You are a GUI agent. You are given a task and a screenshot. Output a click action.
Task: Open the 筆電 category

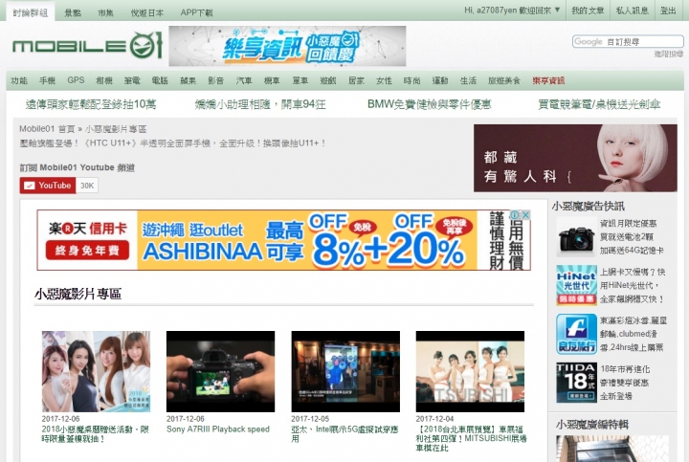tap(132, 80)
